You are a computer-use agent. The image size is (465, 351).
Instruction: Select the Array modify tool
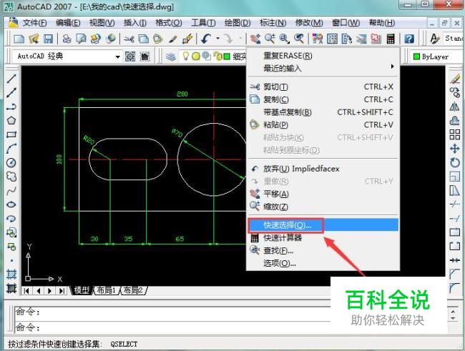(454, 134)
